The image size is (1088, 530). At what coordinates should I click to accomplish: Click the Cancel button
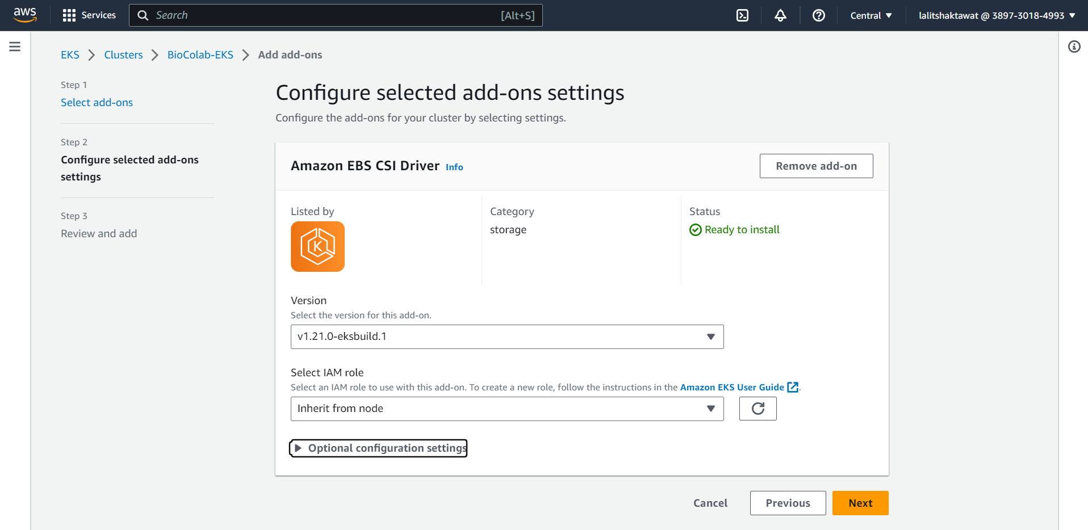pyautogui.click(x=710, y=503)
